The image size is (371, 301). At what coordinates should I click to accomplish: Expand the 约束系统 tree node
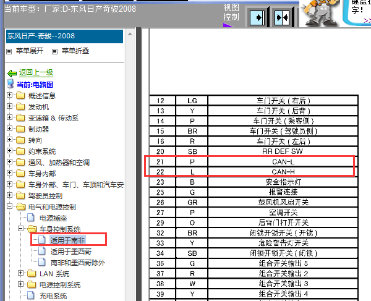pyautogui.click(x=9, y=150)
